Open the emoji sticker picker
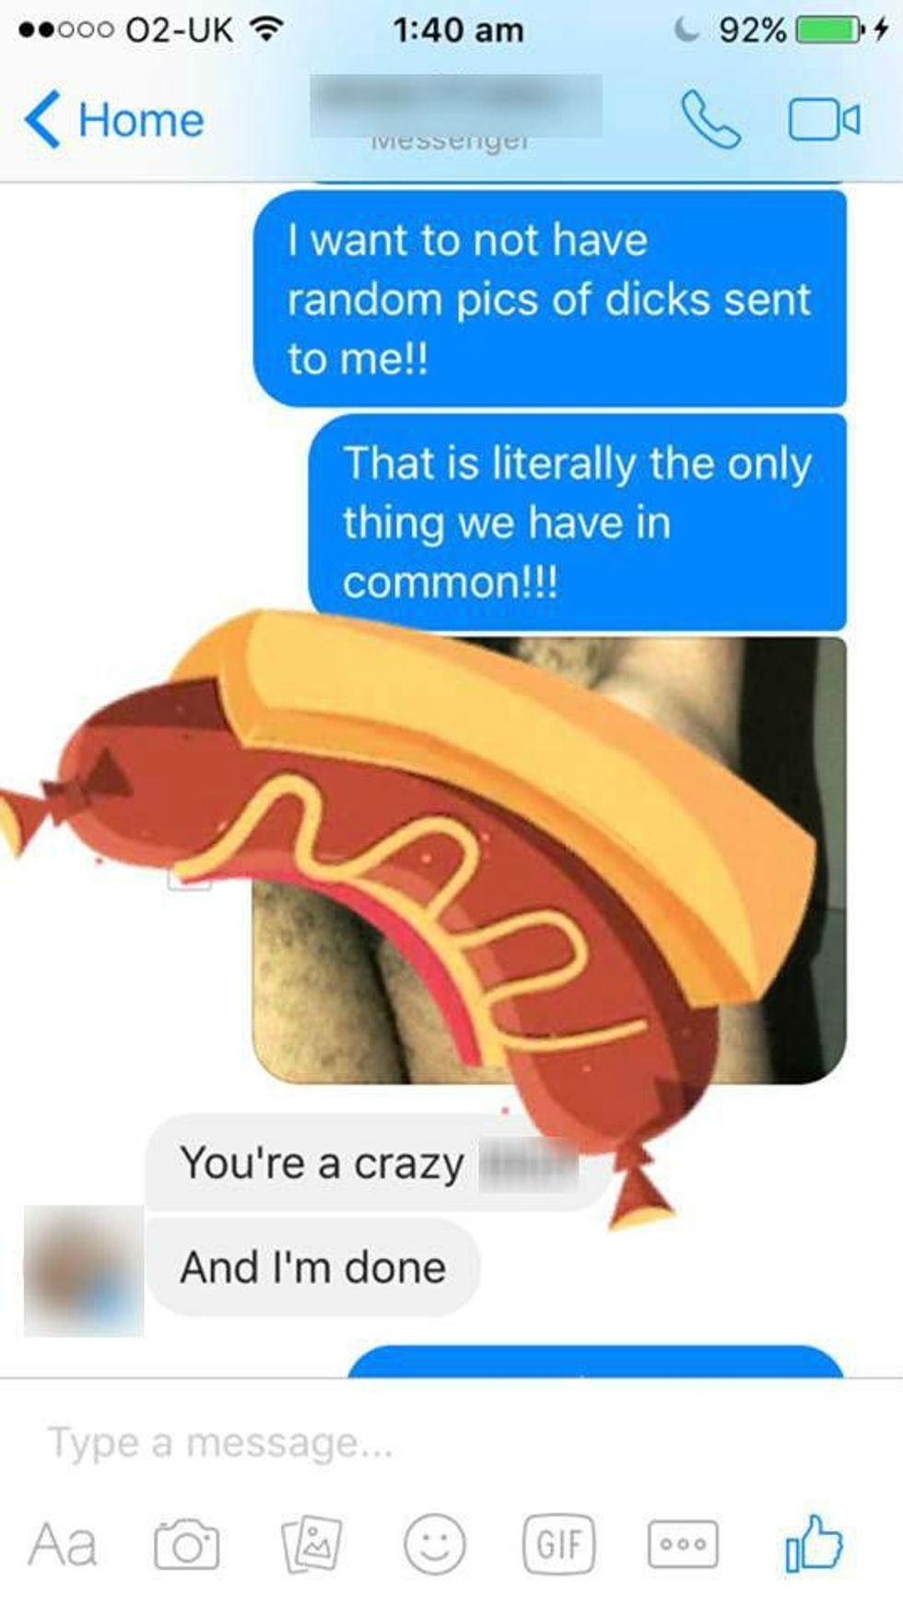The width and height of the screenshot is (903, 1606). [x=435, y=1543]
